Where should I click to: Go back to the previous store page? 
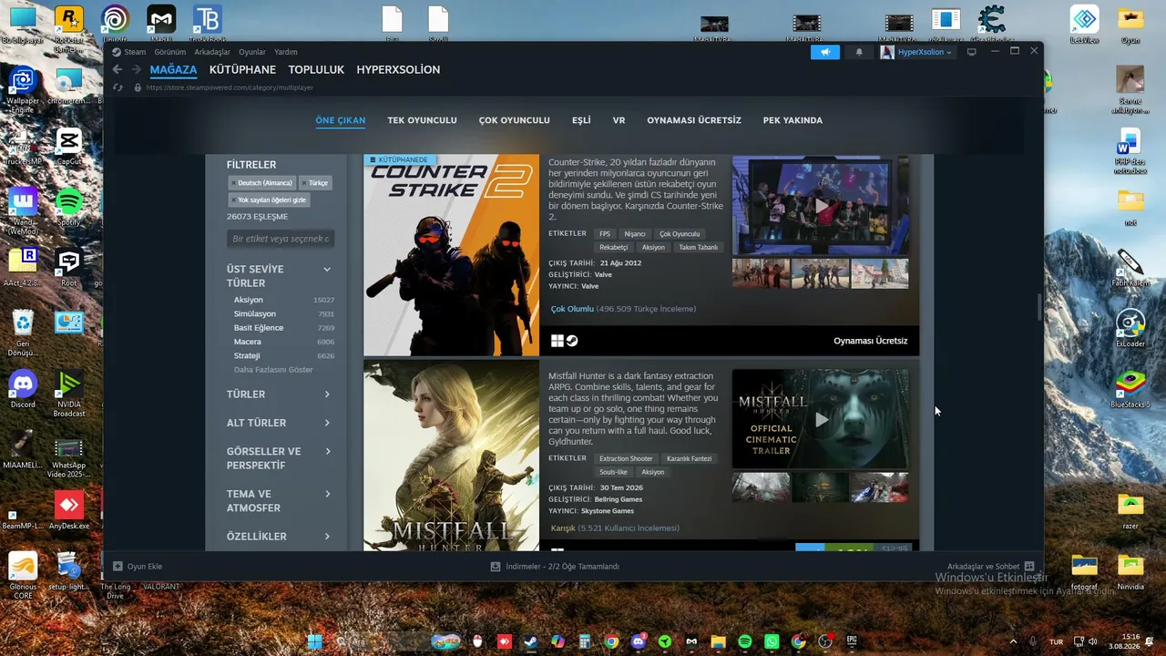[118, 69]
